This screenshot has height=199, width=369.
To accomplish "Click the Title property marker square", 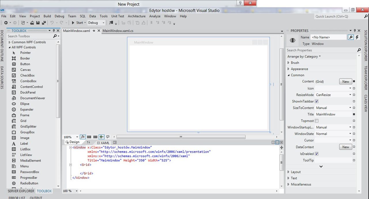I will click(x=354, y=114).
